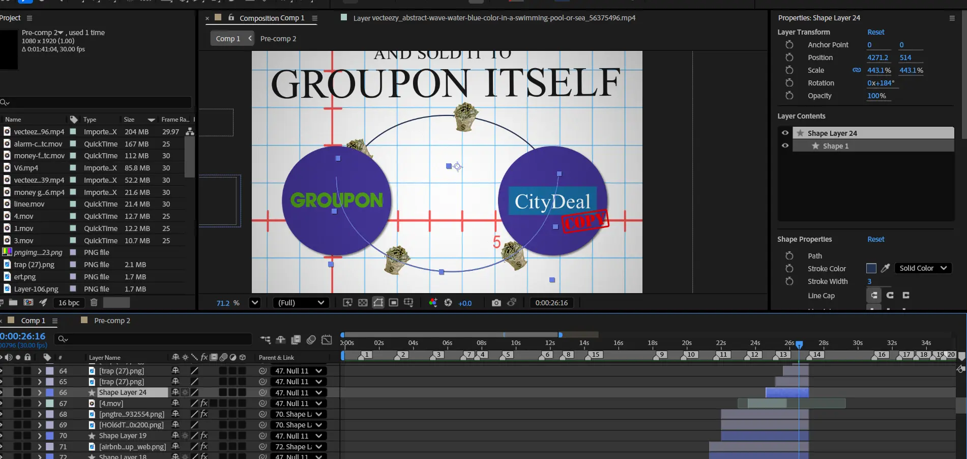
Task: Hide Shape 1 in Layer Contents
Action: pyautogui.click(x=785, y=146)
